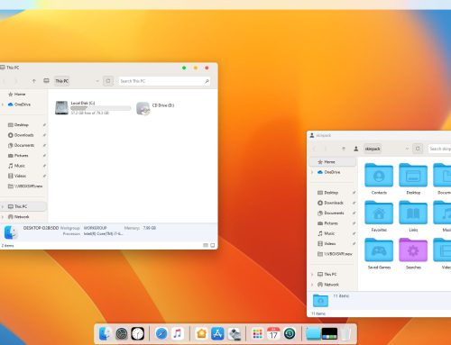Open the Favorites folder in skinpack window
The image size is (451, 345).
coord(379,213)
